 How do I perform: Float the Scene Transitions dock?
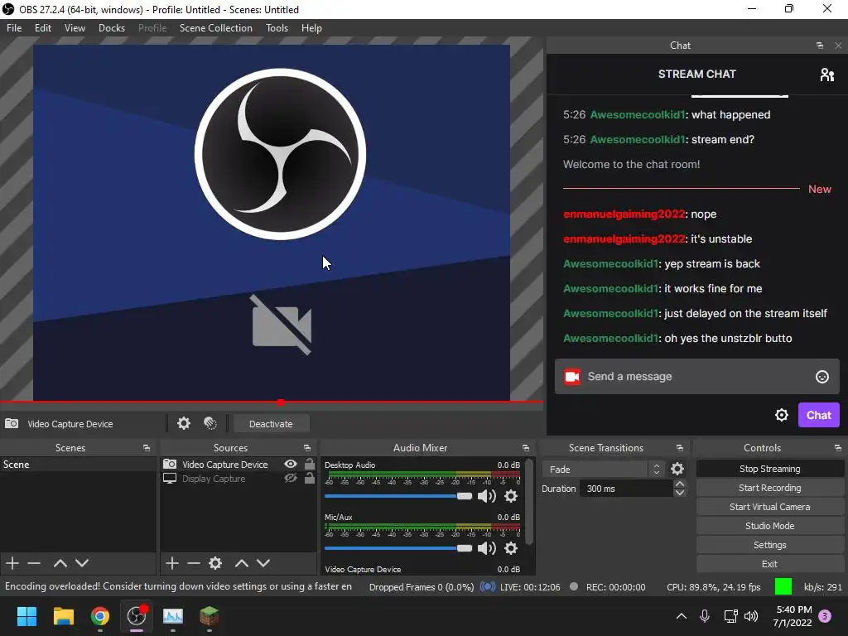click(680, 448)
